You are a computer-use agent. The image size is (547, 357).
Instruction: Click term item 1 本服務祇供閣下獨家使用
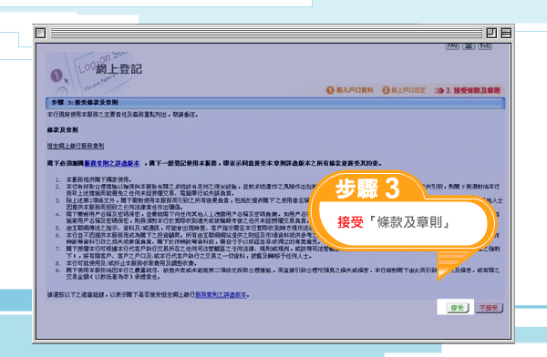click(98, 180)
